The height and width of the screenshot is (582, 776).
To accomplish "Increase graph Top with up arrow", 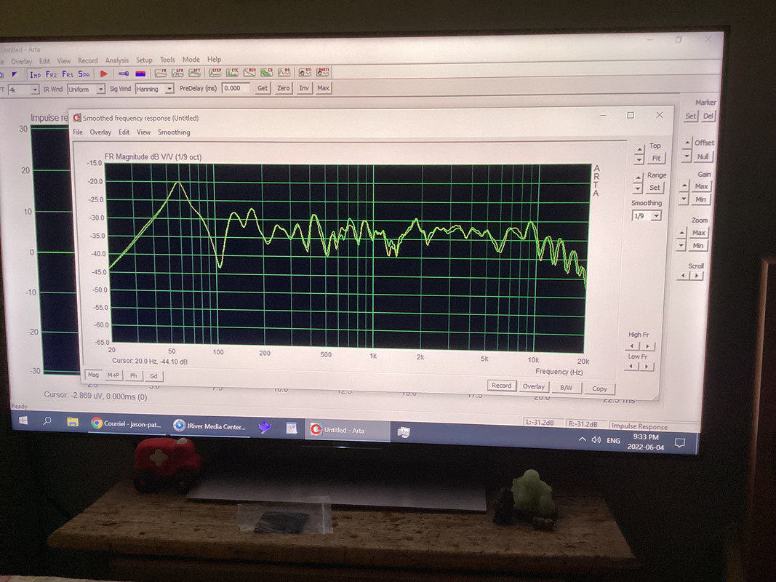I will coord(639,149).
